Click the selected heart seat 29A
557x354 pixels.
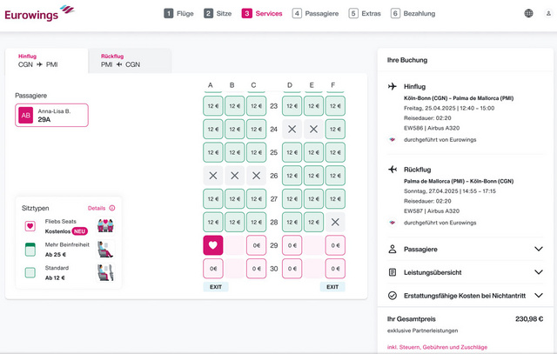(213, 246)
